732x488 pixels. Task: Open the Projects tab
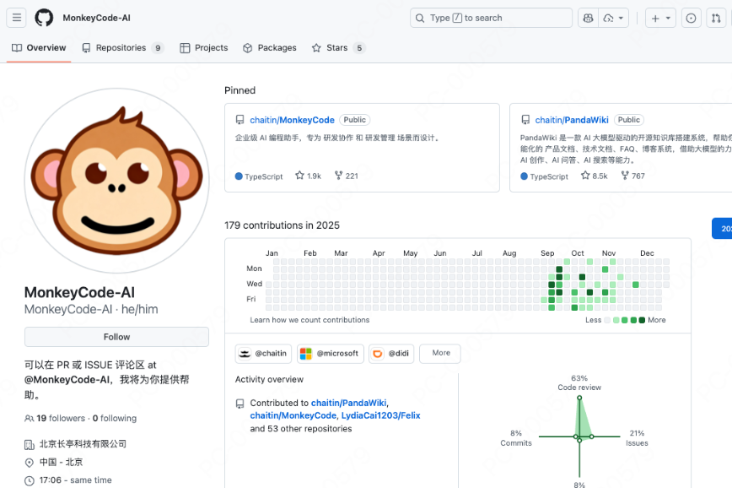(x=204, y=47)
